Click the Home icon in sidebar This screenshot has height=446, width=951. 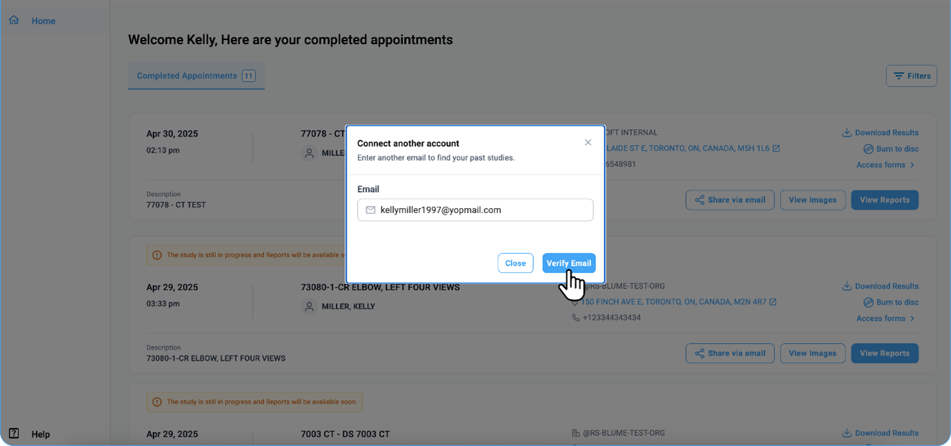pos(14,21)
